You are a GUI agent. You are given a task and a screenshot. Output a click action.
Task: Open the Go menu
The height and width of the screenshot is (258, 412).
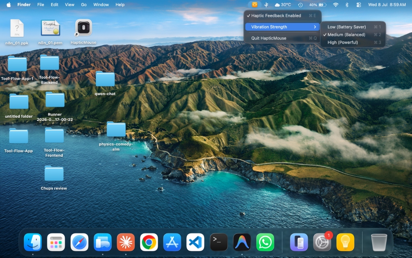[84, 5]
